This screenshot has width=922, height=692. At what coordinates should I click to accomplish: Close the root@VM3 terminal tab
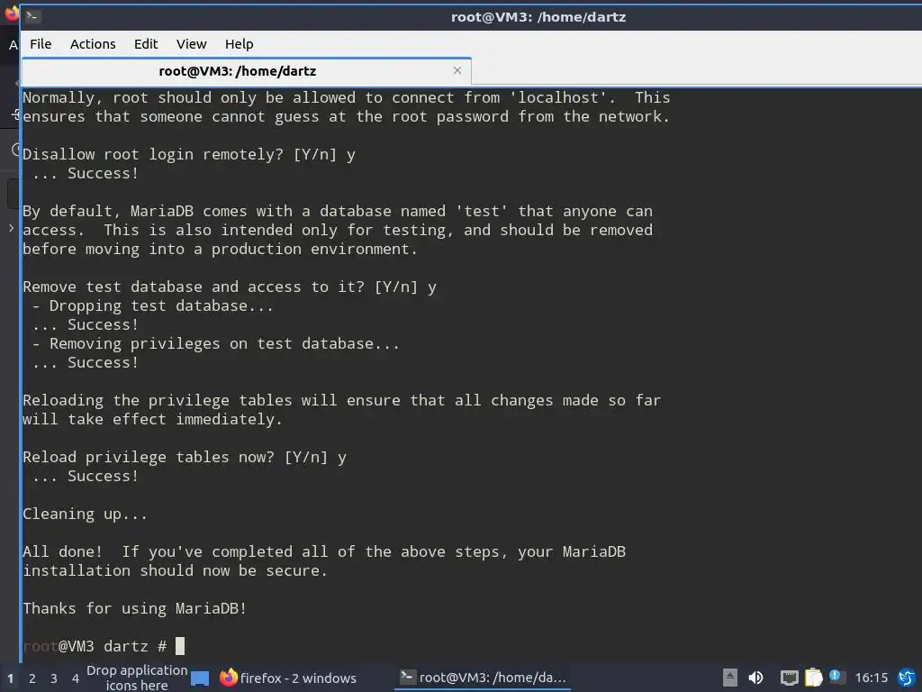pyautogui.click(x=456, y=70)
